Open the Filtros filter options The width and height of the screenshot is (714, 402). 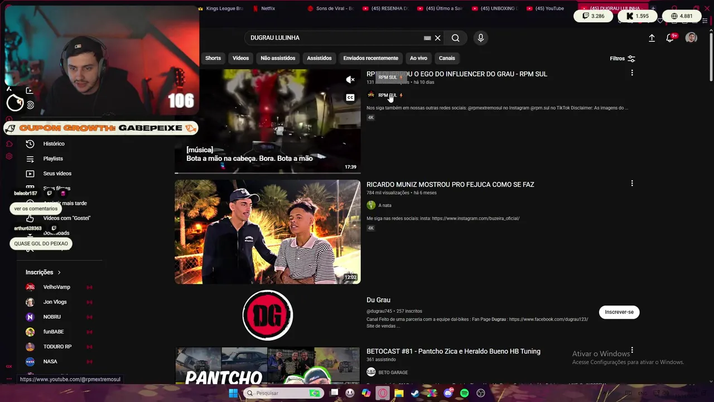tap(623, 59)
